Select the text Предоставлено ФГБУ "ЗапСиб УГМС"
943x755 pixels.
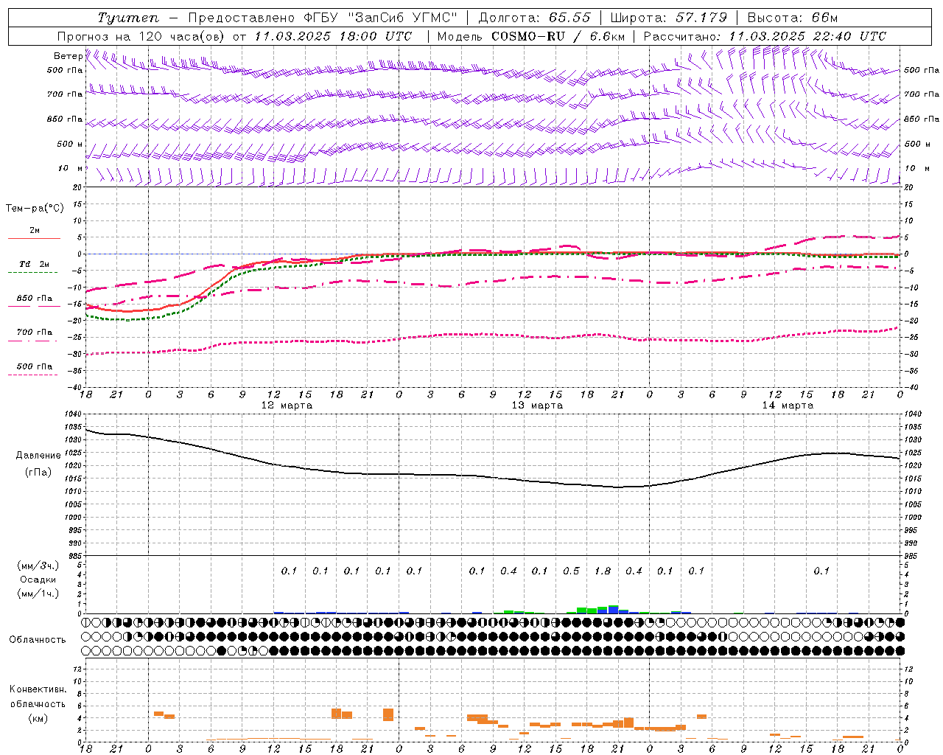[x=323, y=18]
